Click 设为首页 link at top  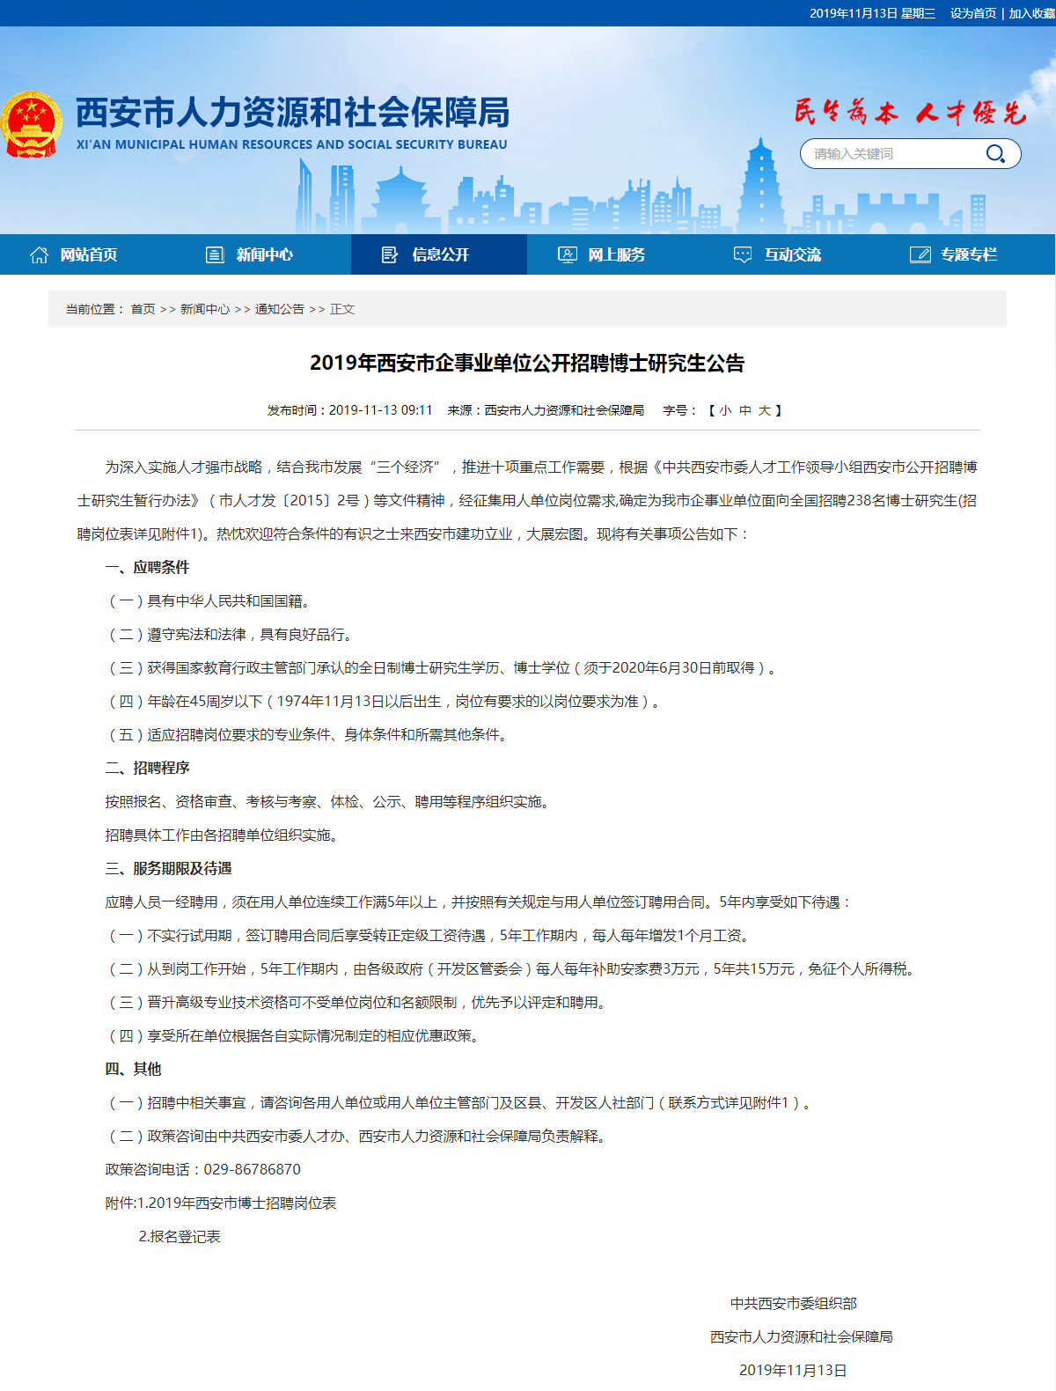(973, 13)
